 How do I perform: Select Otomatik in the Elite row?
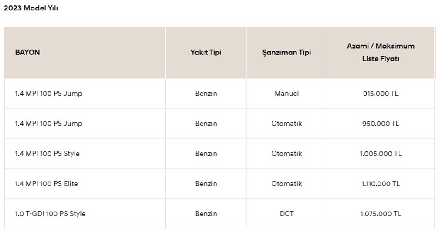286,184
